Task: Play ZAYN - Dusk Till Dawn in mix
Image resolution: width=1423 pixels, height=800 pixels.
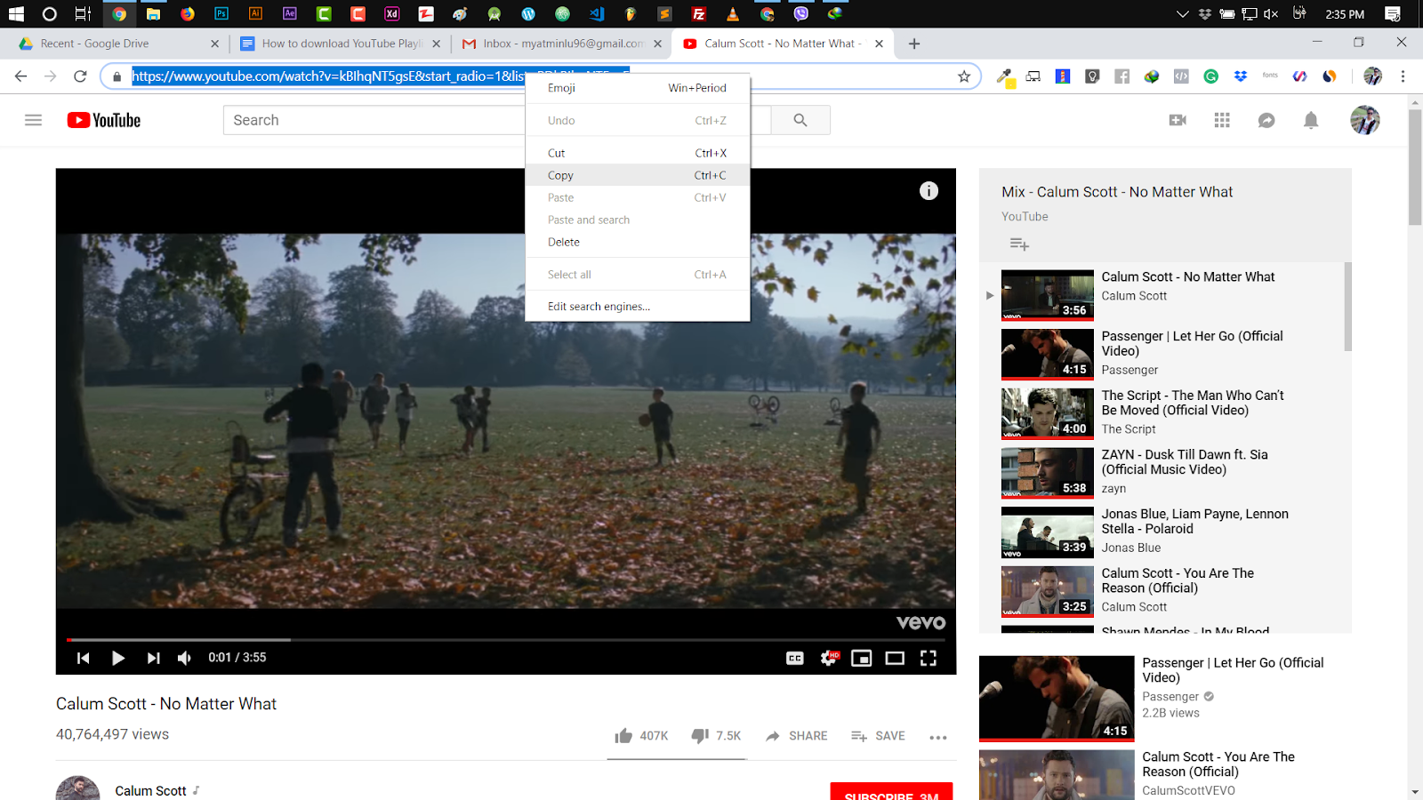Action: click(x=1165, y=471)
